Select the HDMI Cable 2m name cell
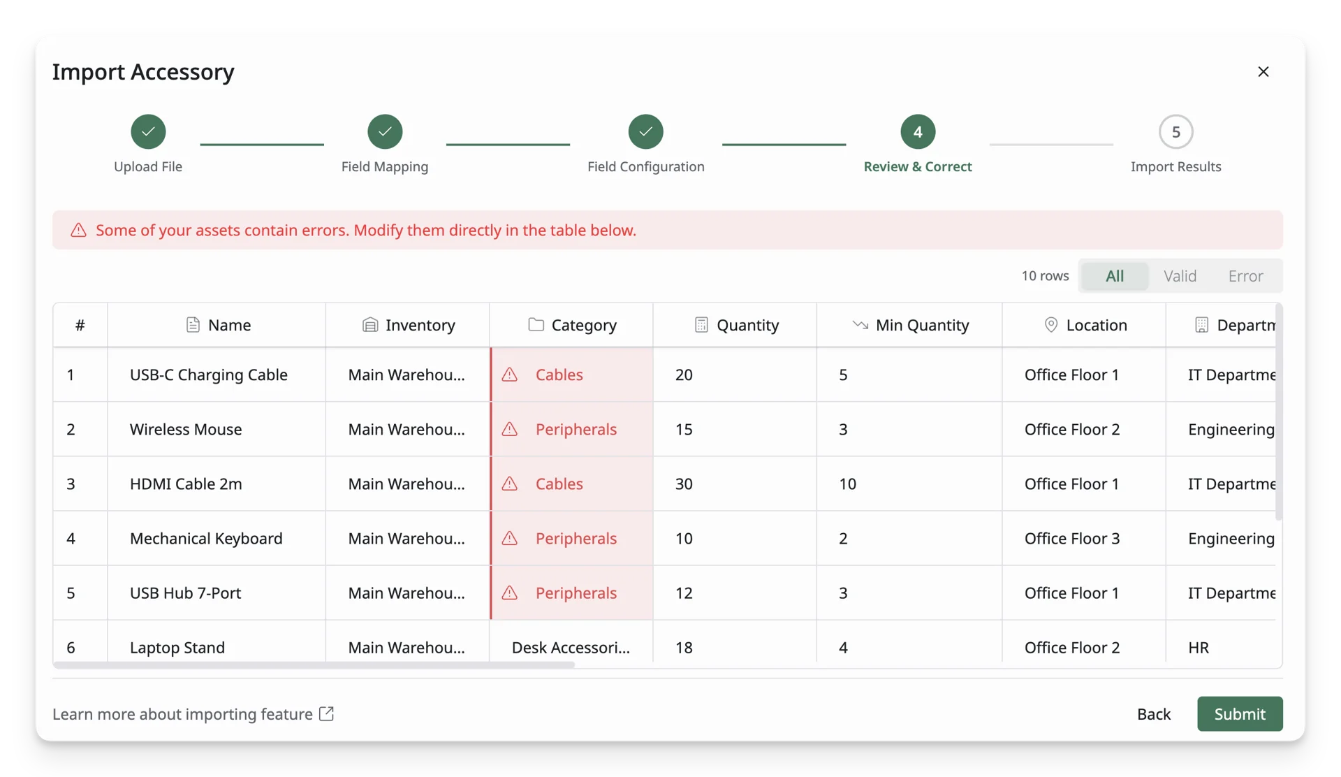 pos(217,484)
